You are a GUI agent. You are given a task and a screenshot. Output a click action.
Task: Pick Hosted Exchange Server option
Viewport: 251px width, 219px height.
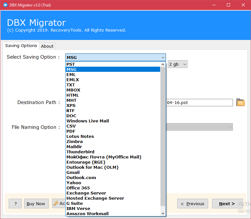[x=113, y=198]
